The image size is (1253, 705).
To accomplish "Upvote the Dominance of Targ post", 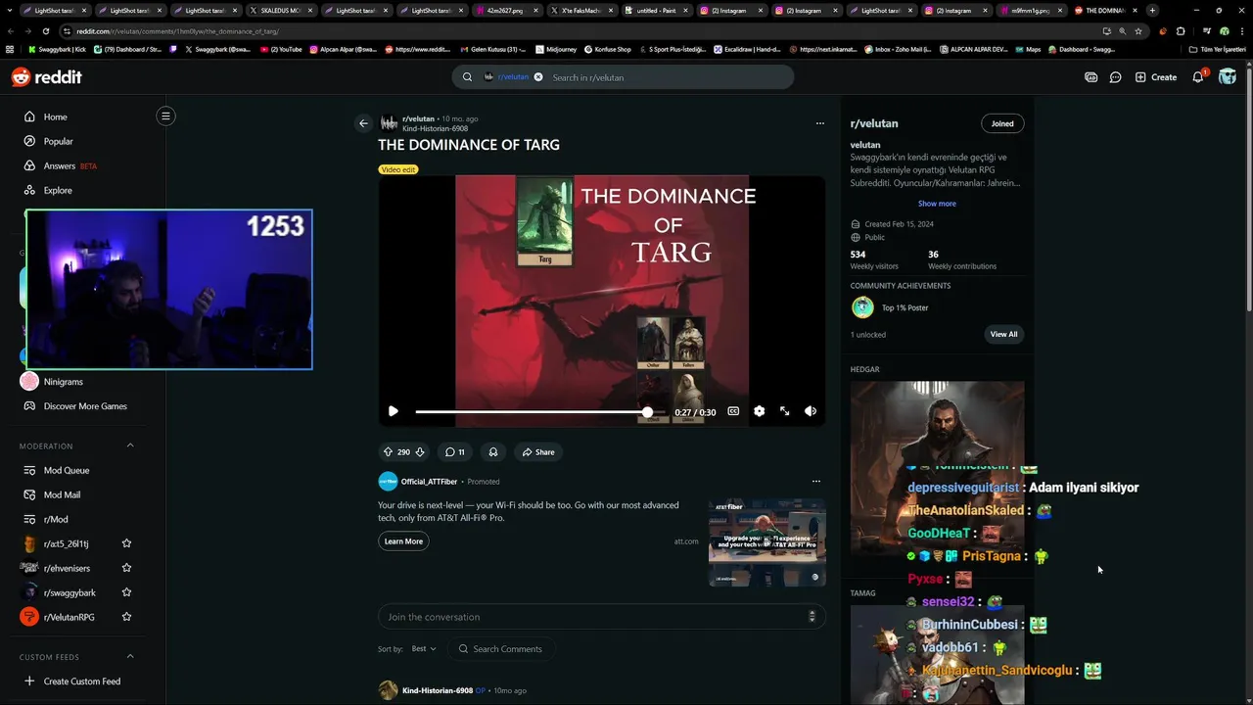I will [x=388, y=452].
